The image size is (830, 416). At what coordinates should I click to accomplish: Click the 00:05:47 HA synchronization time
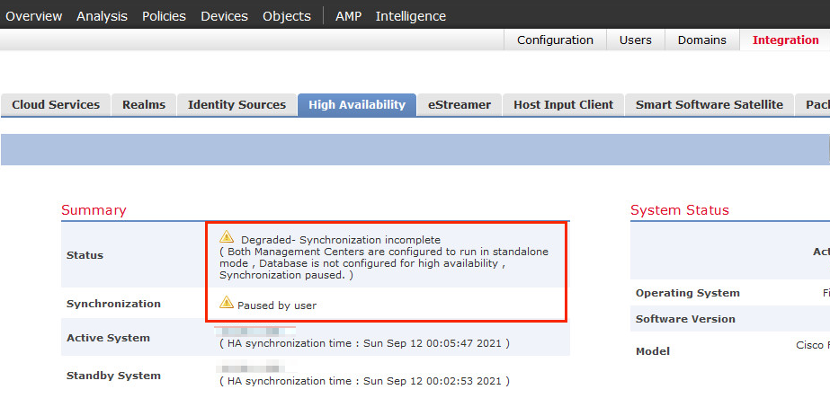365,343
